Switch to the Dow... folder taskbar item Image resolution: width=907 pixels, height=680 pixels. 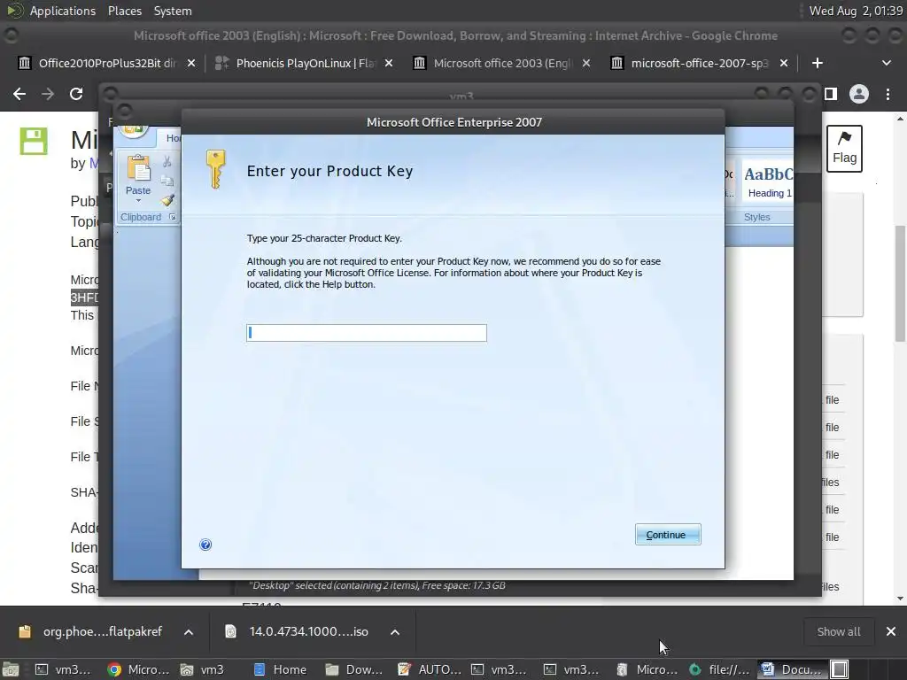click(354, 669)
